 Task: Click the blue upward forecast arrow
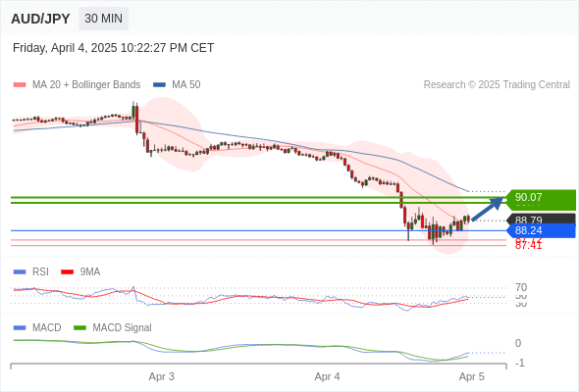tap(487, 209)
